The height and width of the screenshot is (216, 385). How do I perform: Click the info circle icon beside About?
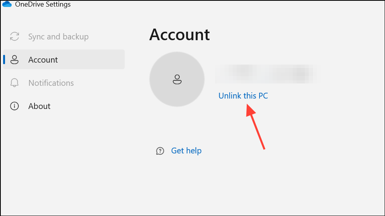14,106
